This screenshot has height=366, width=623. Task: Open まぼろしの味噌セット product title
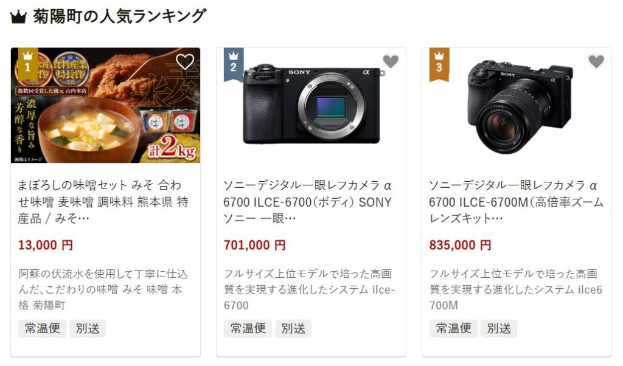tap(103, 202)
